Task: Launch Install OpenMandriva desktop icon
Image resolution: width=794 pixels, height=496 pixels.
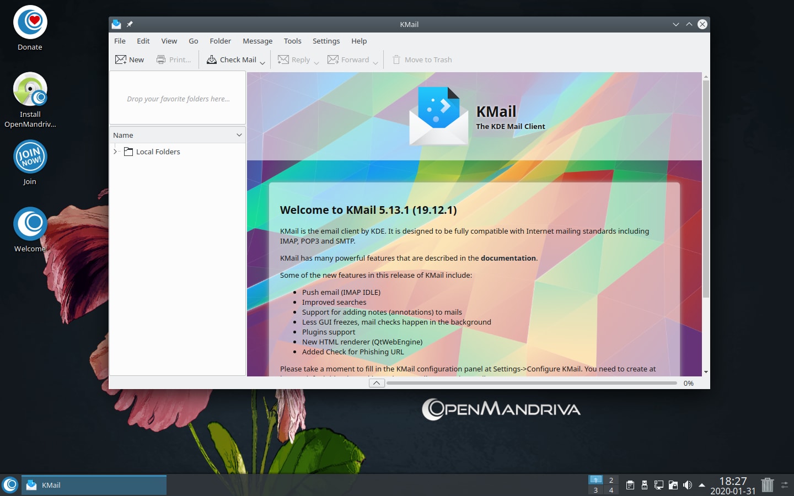Action: point(30,90)
